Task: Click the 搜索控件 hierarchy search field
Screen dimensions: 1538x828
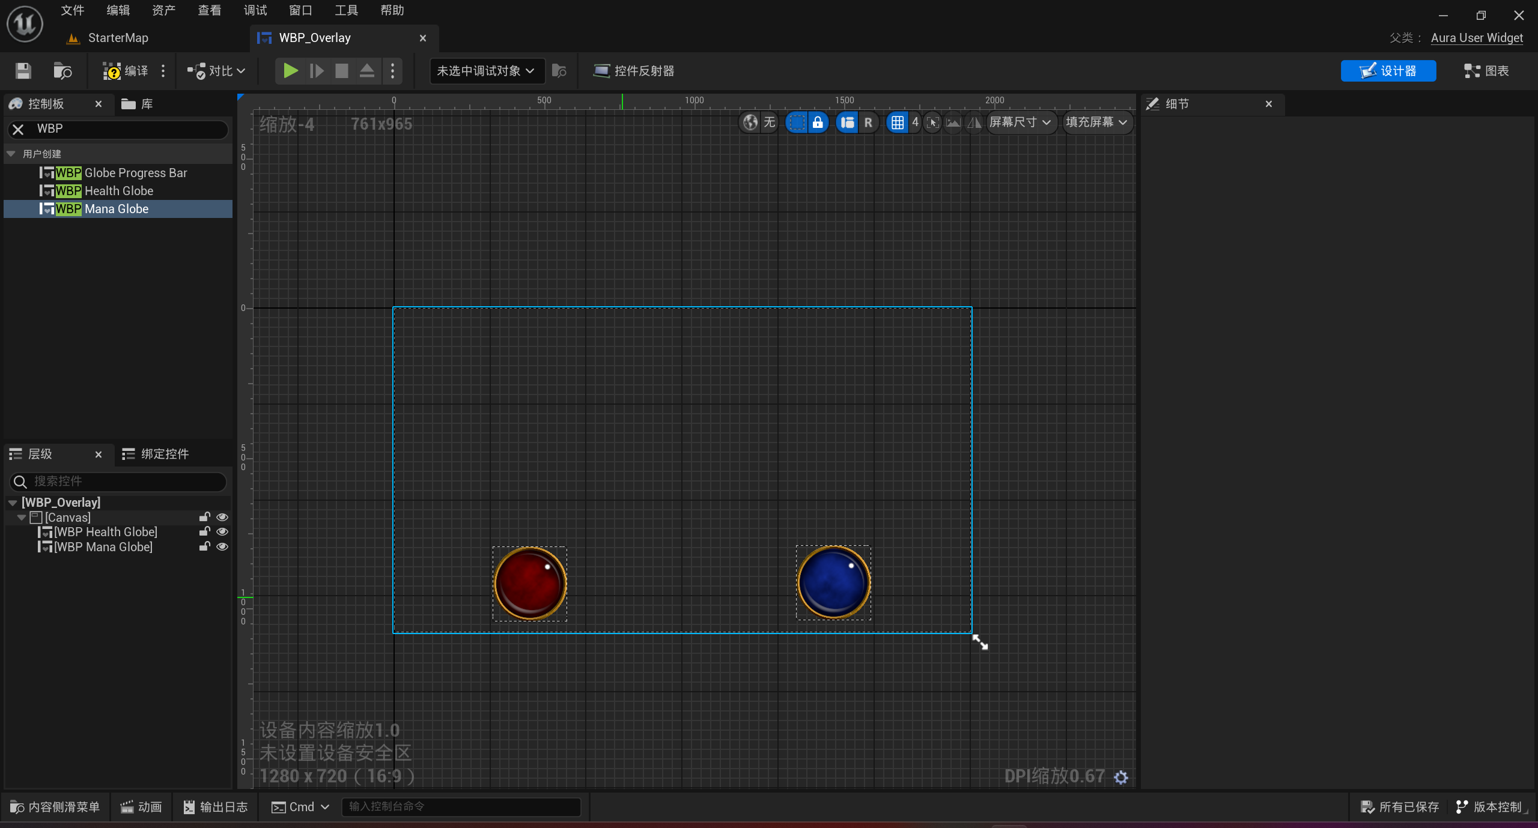Action: 118,481
